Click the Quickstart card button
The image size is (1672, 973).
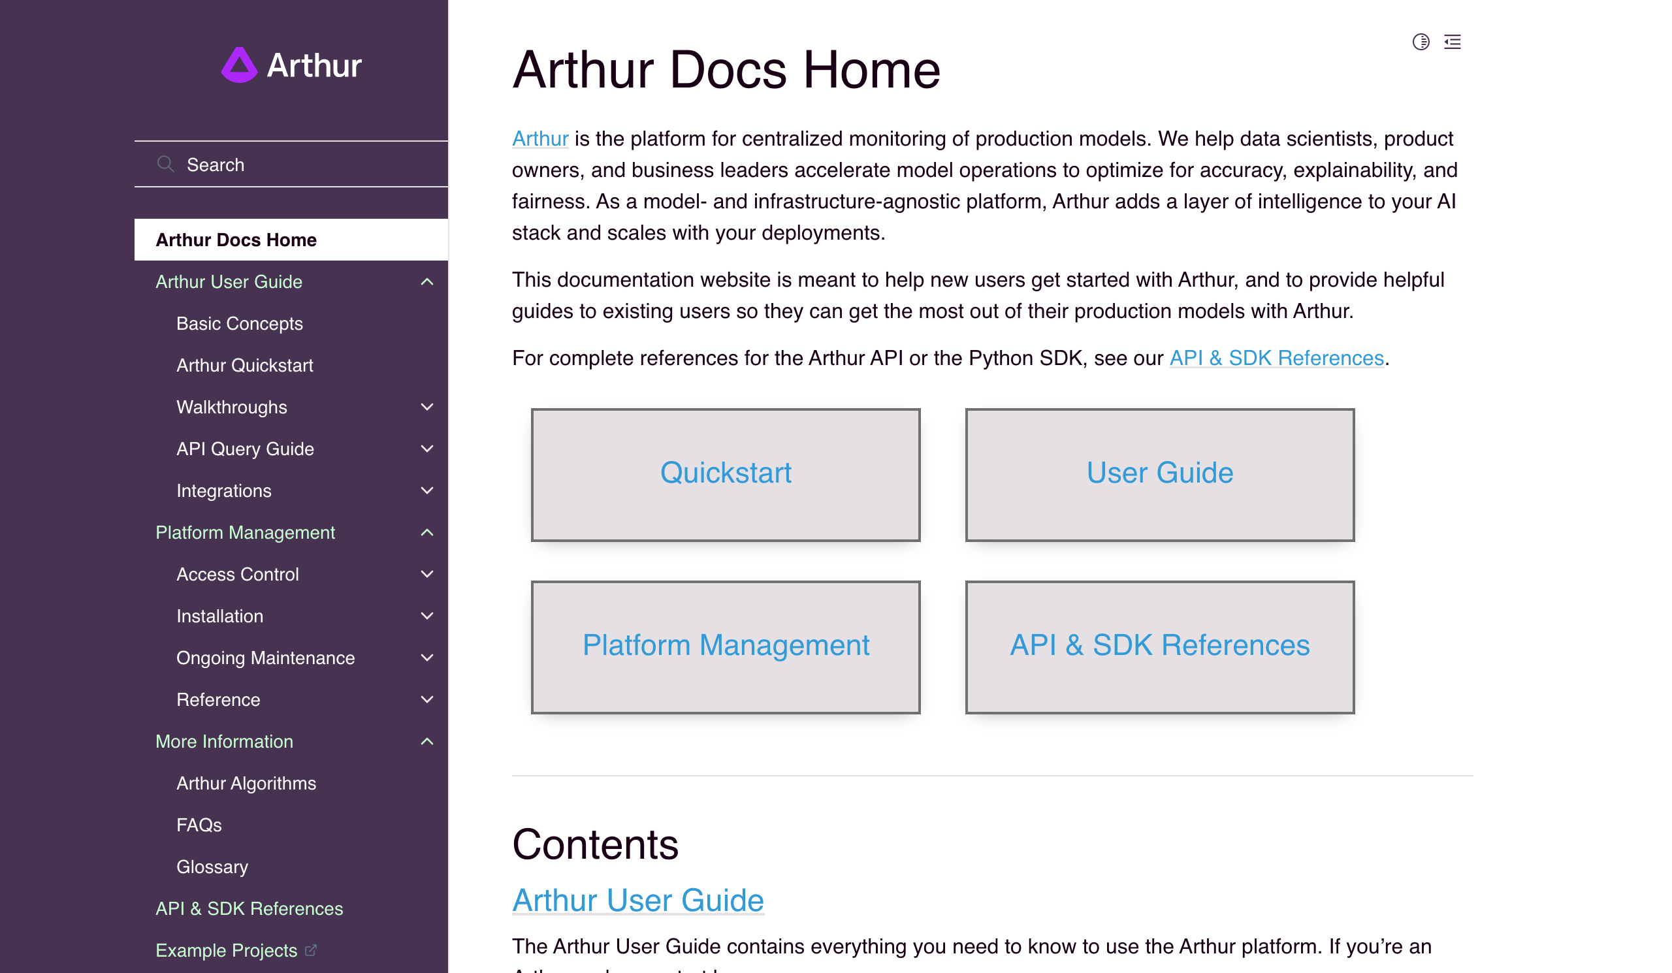tap(725, 475)
